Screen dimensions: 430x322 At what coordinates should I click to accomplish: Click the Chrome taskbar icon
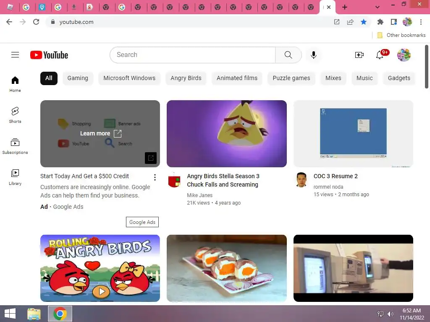click(x=60, y=314)
